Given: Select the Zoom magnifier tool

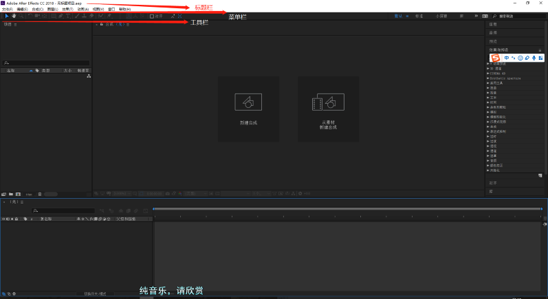Looking at the screenshot, I should [21, 16].
